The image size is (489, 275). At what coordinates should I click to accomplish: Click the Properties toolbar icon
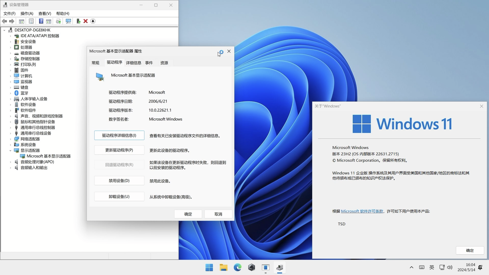(31, 21)
